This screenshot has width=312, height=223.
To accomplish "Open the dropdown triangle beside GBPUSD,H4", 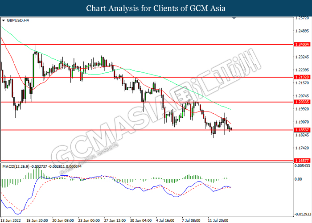I will pos(3,21).
